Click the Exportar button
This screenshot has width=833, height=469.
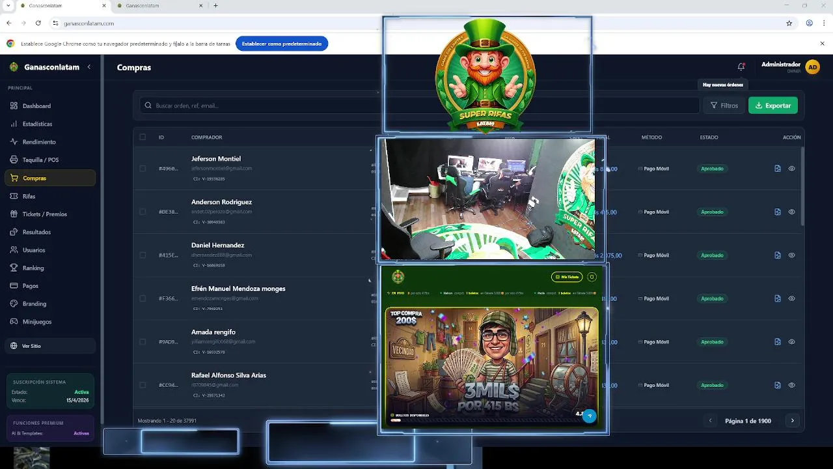(773, 106)
